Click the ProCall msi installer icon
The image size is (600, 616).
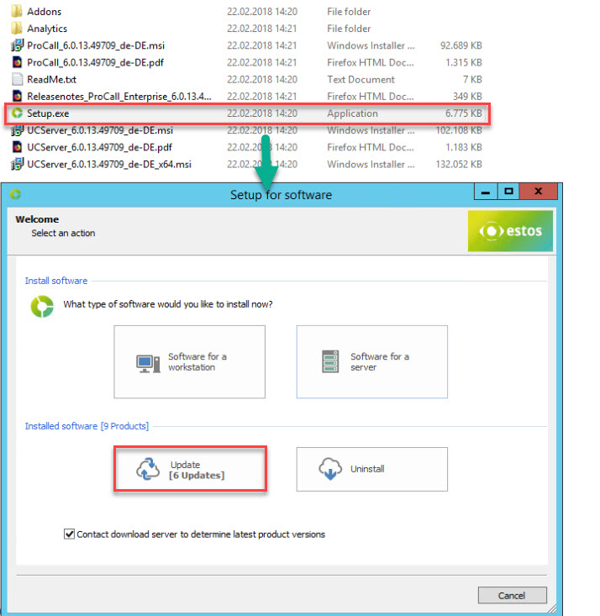(17, 45)
